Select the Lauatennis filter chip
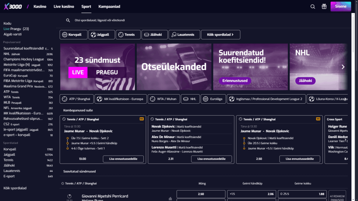358x201 pixels. click(184, 35)
